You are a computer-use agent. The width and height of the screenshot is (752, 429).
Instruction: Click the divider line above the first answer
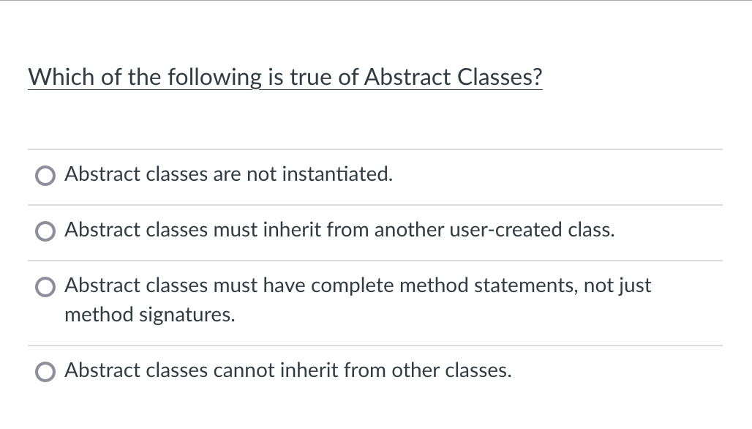click(x=375, y=148)
